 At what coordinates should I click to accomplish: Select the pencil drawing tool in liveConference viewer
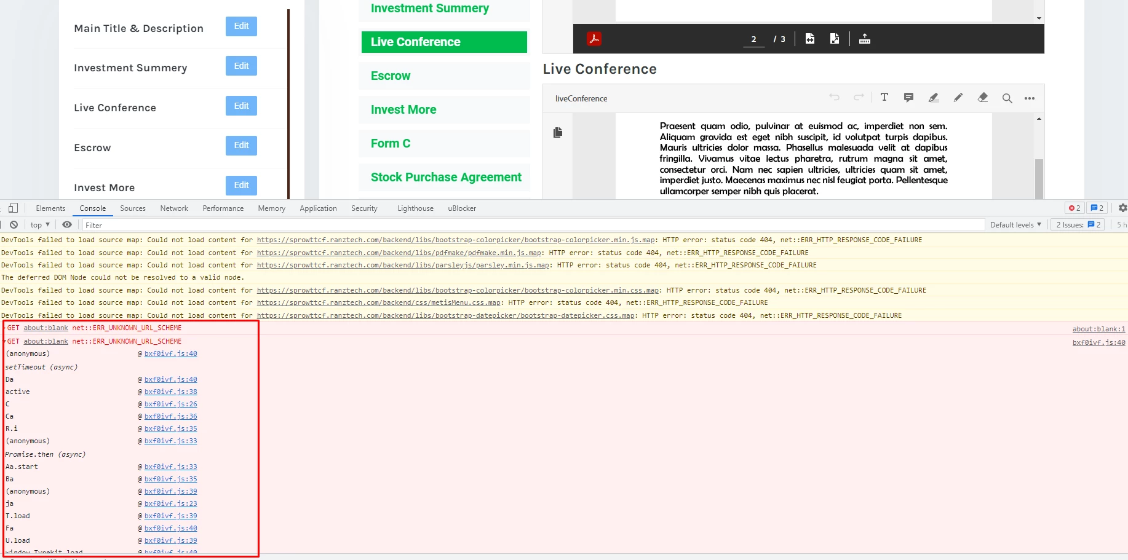click(958, 97)
